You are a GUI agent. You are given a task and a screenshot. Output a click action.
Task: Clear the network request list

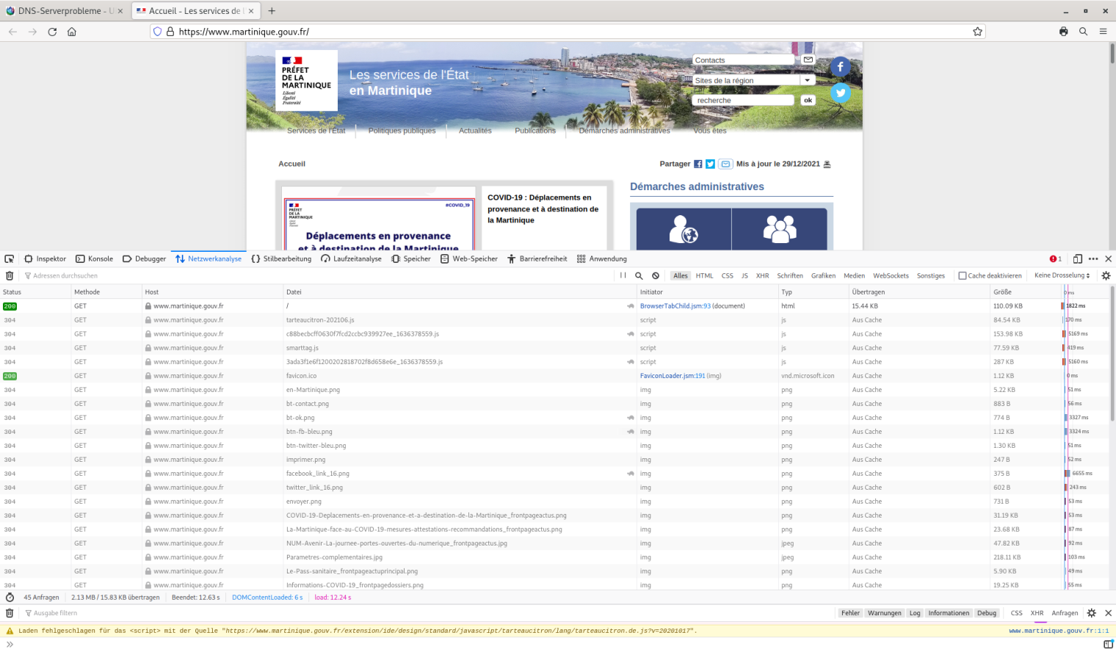(10, 276)
